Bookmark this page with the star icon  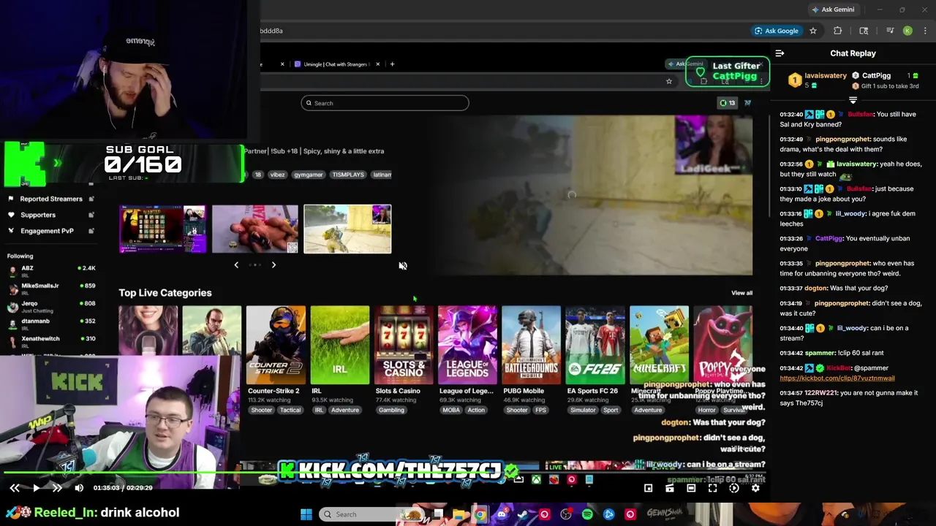point(812,31)
